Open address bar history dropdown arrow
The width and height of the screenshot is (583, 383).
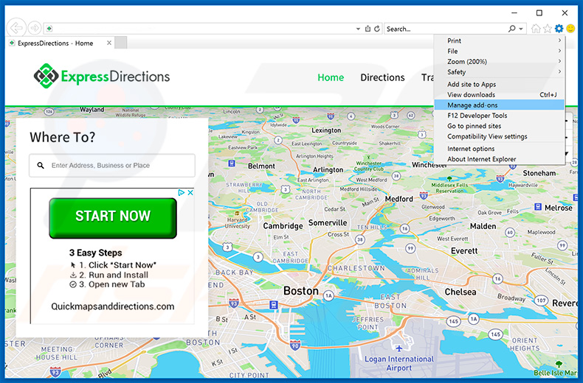point(358,29)
